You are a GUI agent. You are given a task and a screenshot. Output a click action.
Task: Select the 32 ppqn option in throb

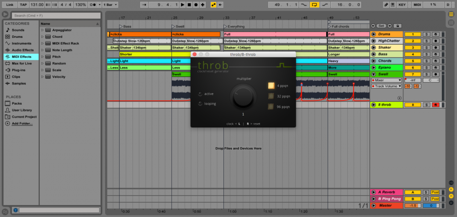(x=271, y=96)
